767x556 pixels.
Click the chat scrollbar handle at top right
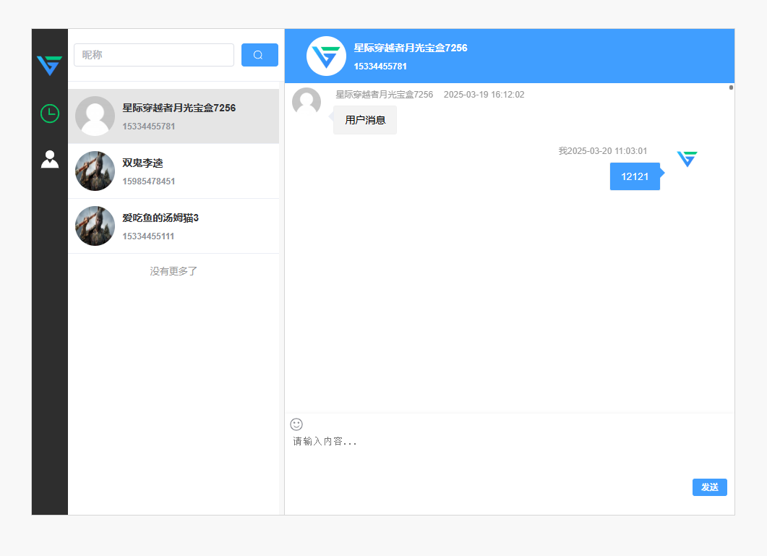coord(731,87)
